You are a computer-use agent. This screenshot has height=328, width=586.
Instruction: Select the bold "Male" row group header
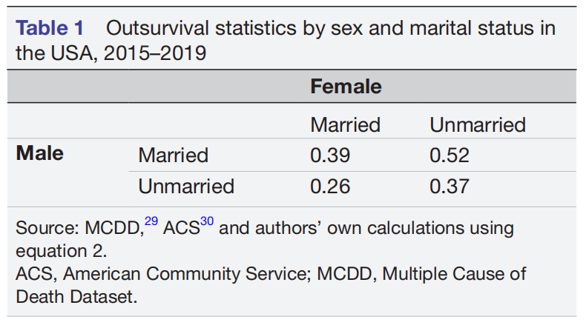[40, 153]
